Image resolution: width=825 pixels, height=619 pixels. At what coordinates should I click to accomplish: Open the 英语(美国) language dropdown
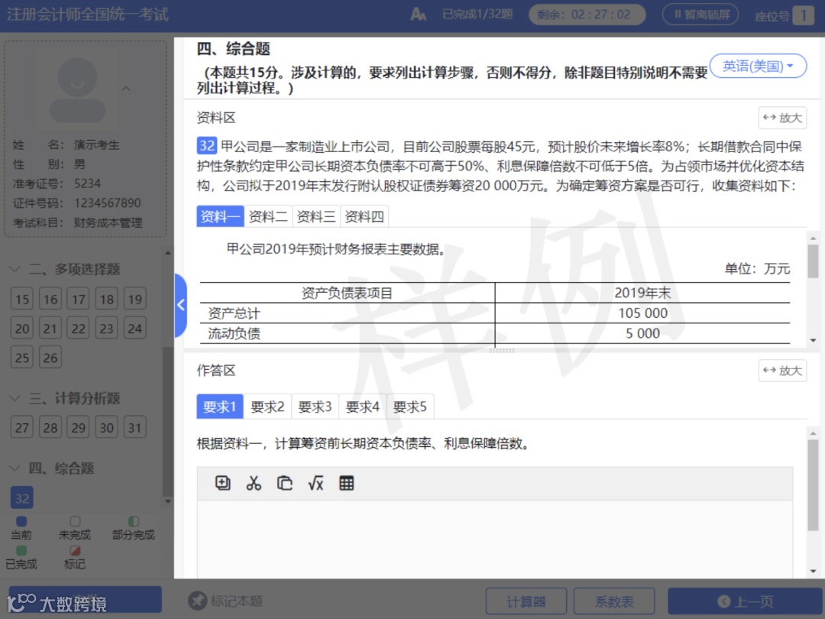click(758, 66)
